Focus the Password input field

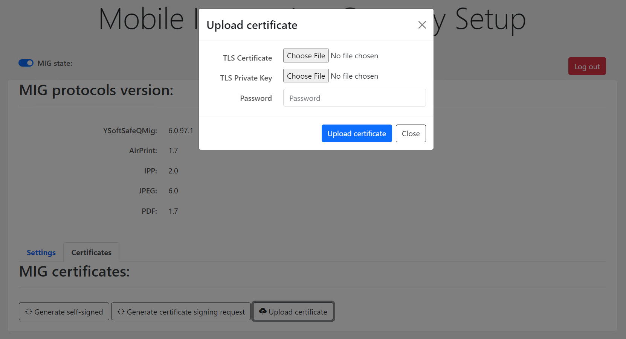point(354,98)
